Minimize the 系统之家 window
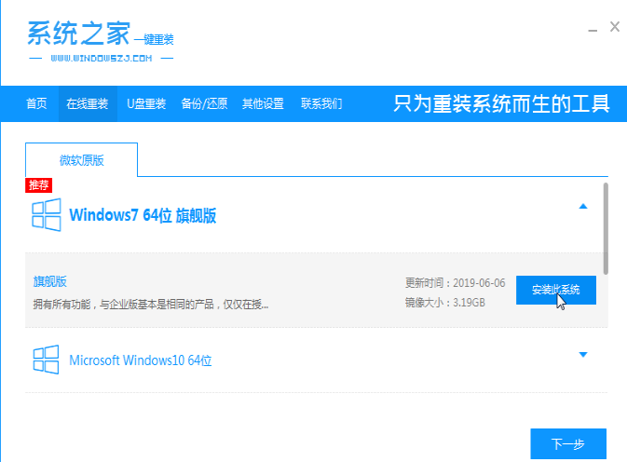This screenshot has height=462, width=627. (x=593, y=30)
